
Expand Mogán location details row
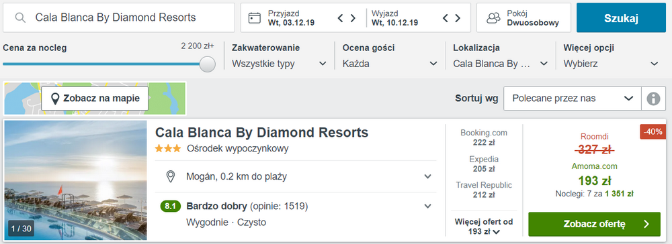click(296, 176)
